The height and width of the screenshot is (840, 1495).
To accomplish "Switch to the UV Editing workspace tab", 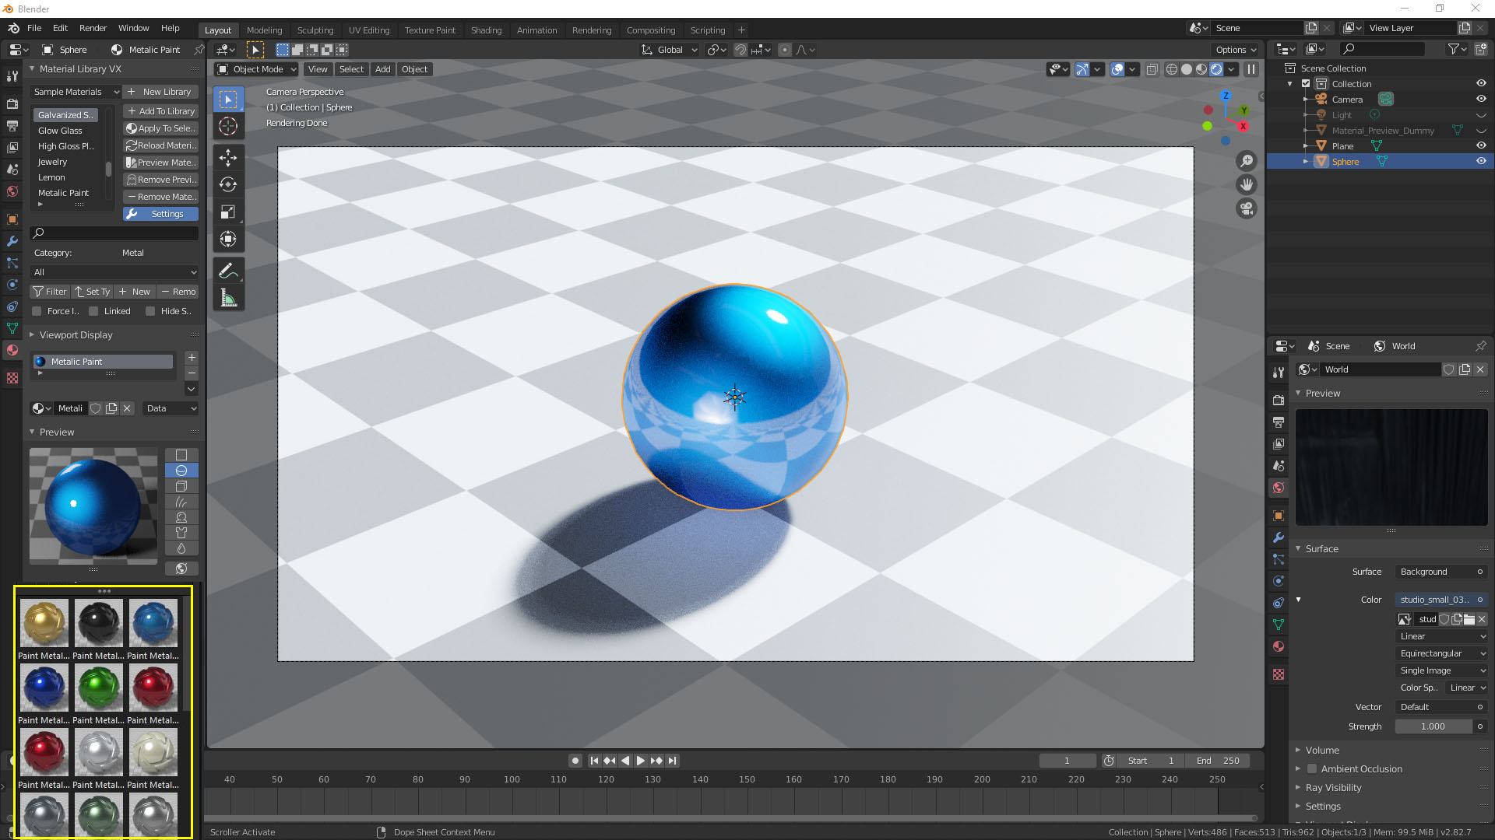I will [369, 30].
